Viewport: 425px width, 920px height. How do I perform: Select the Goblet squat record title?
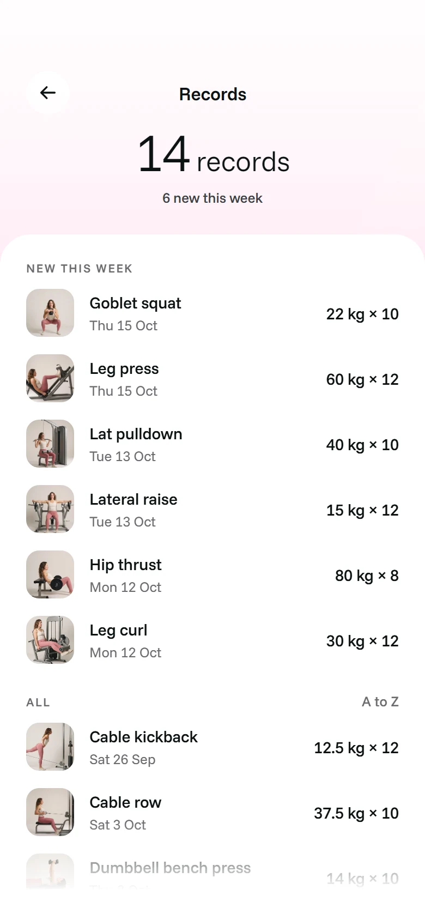coord(135,304)
